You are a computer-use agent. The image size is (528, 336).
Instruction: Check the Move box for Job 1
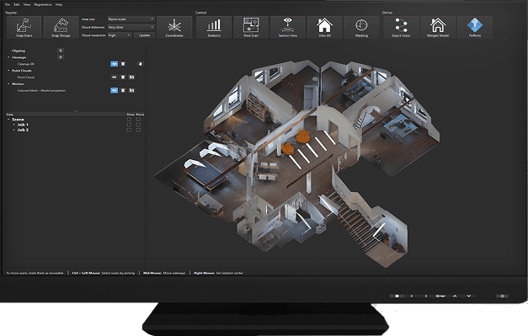click(138, 125)
